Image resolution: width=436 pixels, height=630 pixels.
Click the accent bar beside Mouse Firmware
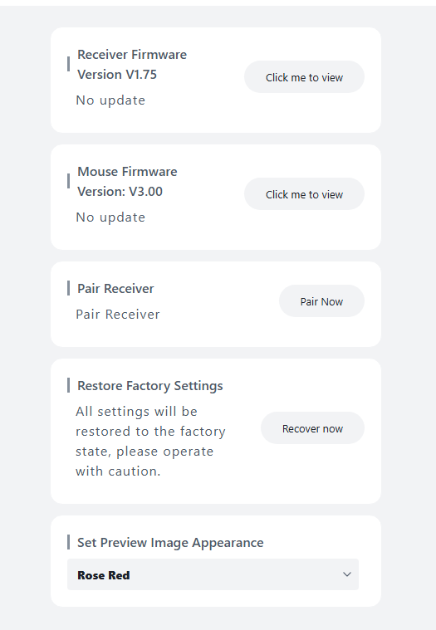tap(68, 181)
